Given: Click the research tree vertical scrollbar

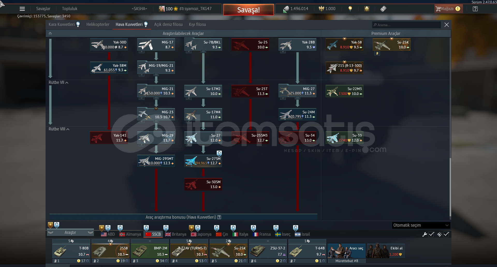Looking at the screenshot, I should click(x=450, y=187).
